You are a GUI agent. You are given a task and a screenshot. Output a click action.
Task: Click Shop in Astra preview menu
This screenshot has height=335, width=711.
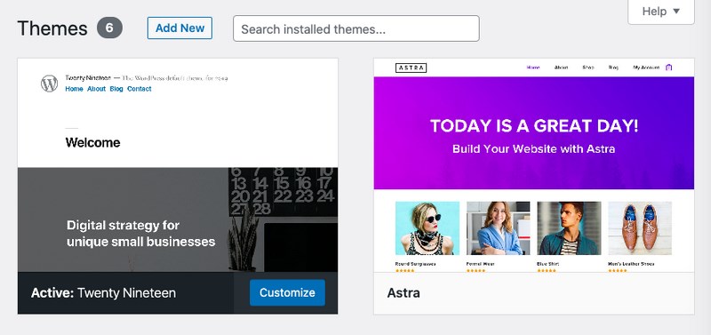[588, 68]
